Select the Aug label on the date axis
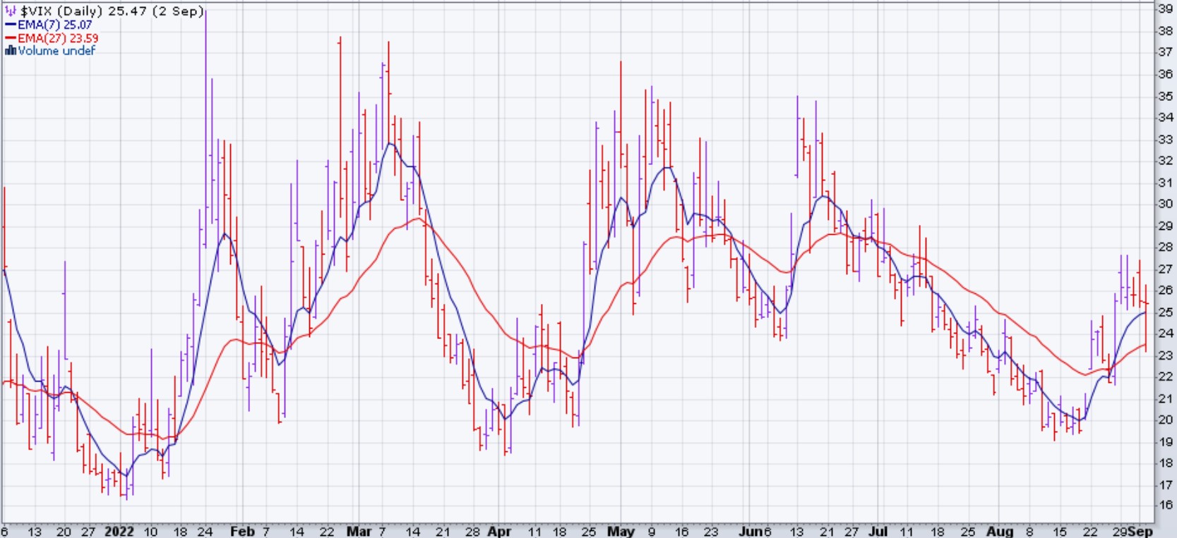Screen dimensions: 1177x538 coord(1000,531)
